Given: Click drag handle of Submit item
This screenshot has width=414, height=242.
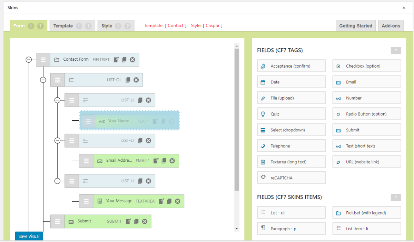Looking at the screenshot, I should 58,221.
